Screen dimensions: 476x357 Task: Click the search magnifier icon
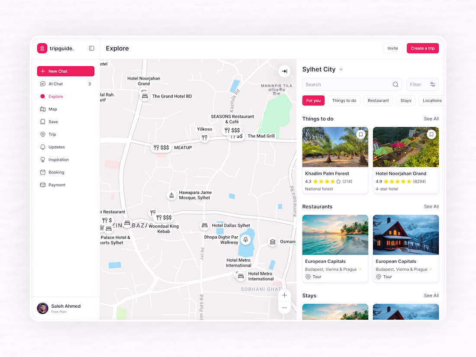(x=395, y=84)
